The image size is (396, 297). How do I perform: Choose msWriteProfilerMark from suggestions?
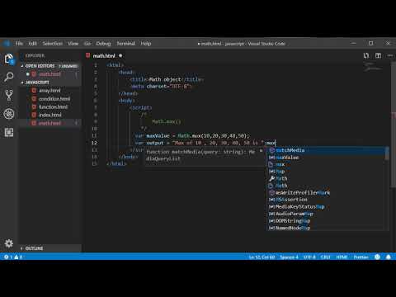click(x=327, y=193)
